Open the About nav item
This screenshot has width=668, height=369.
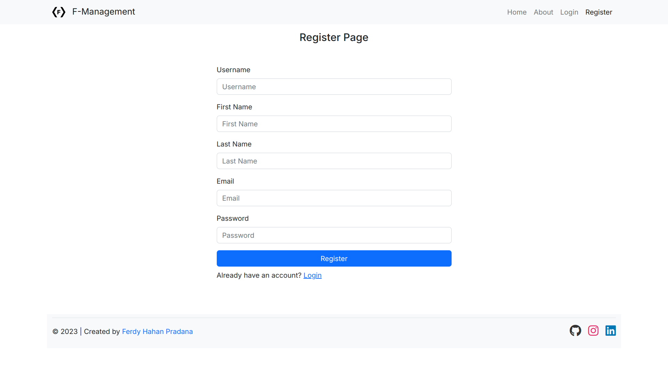[x=543, y=12]
